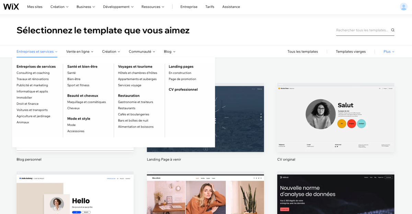
Task: Open Santé et bien-être heading
Action: tap(82, 67)
